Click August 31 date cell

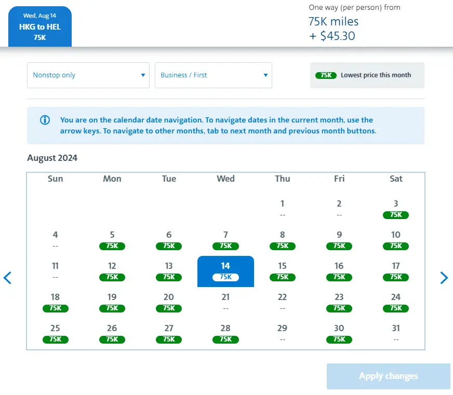pos(396,333)
